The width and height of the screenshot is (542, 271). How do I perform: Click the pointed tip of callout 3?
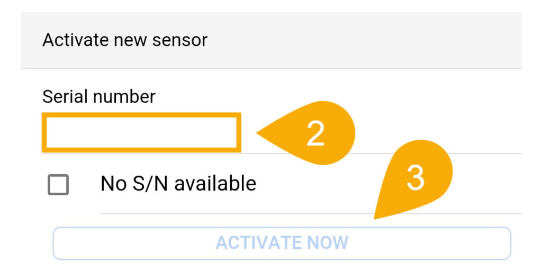coord(375,218)
